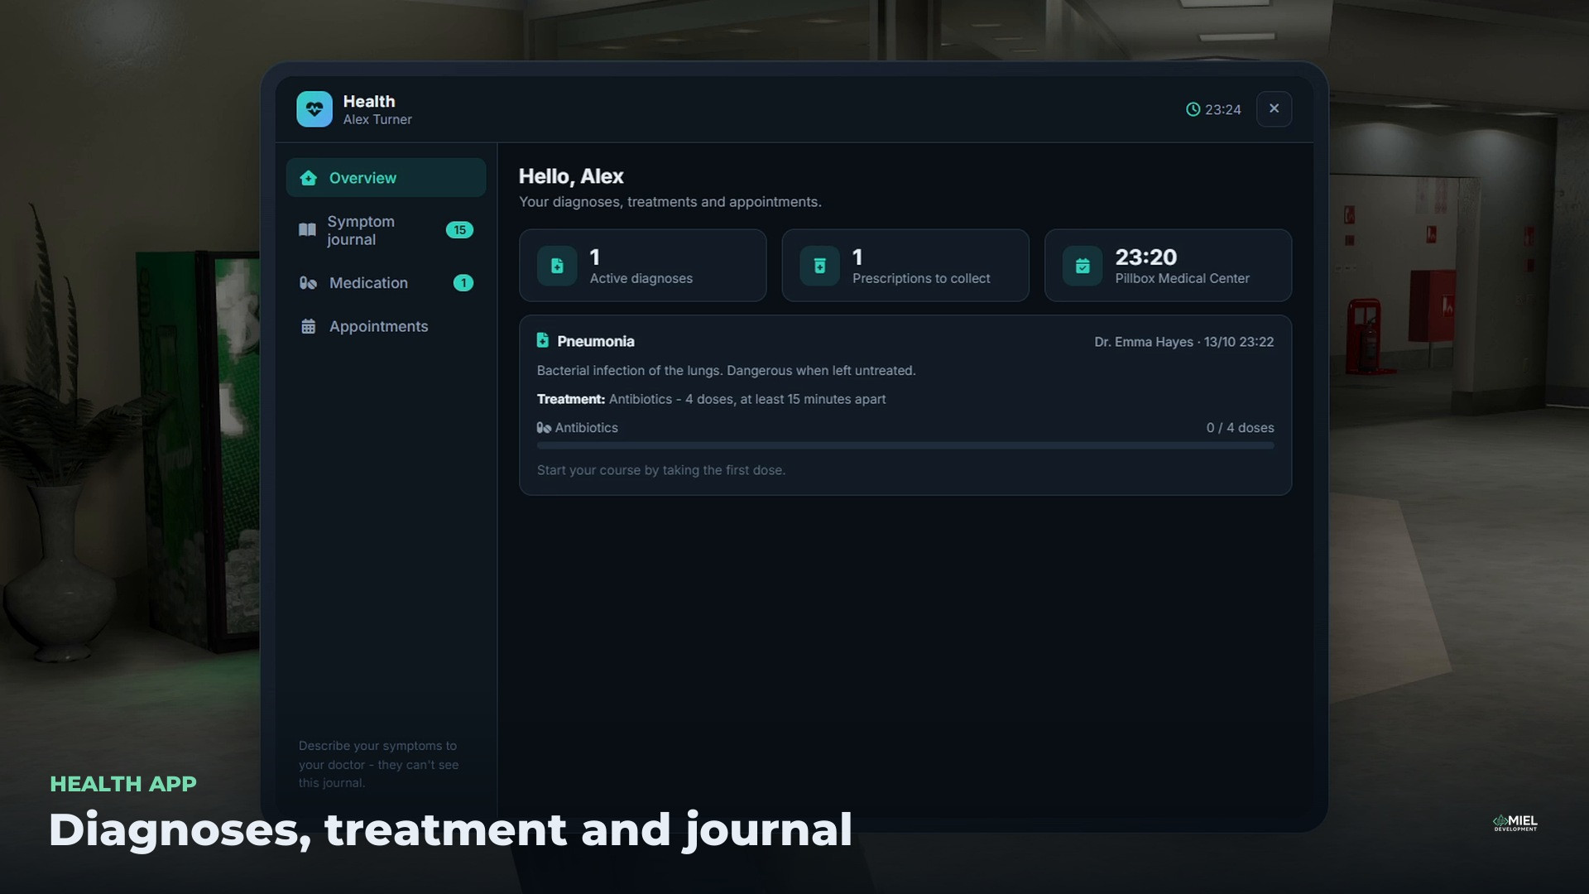Screen dimensions: 1589x894
Task: Click the Hello, Alex heading
Action: (571, 176)
